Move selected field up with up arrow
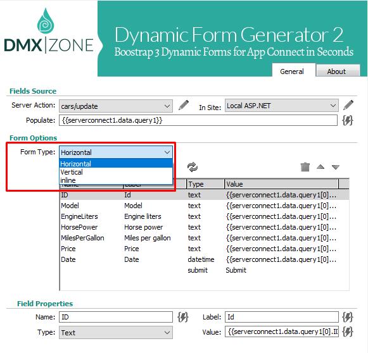The height and width of the screenshot is (353, 368). [x=320, y=167]
